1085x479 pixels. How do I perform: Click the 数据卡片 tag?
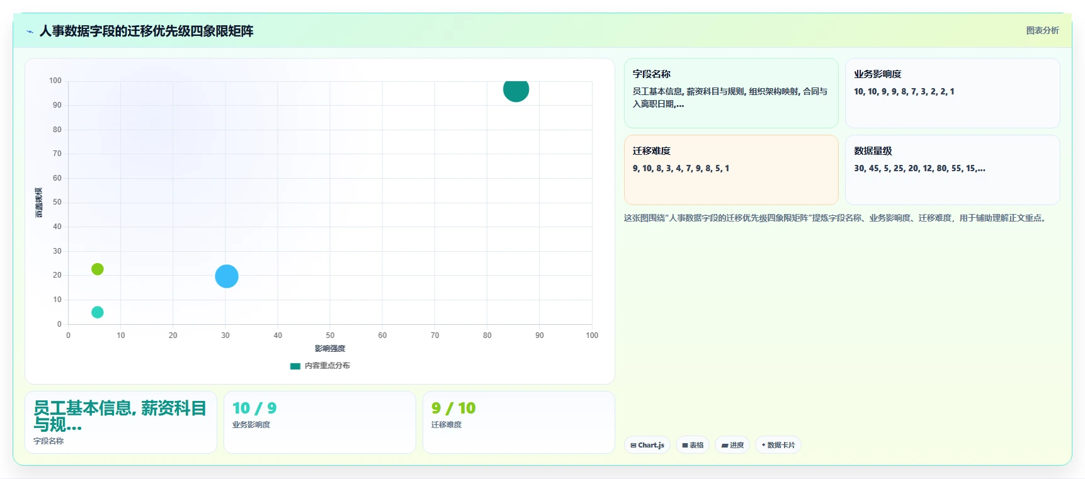tap(778, 445)
